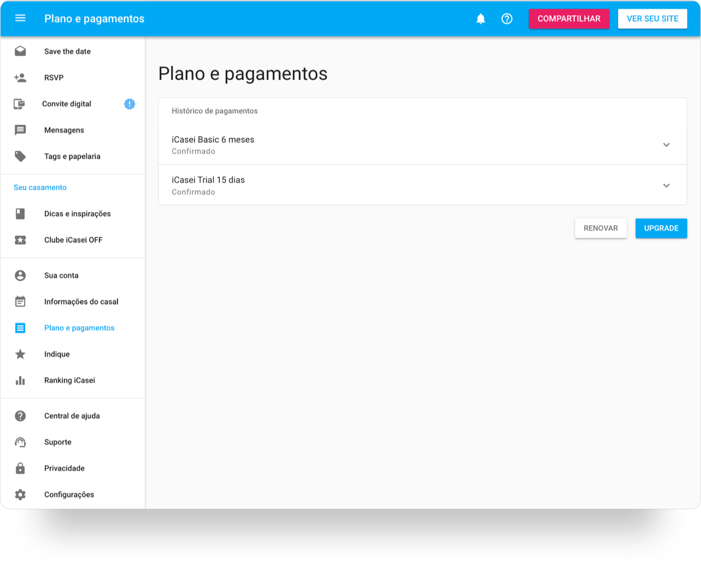Go to Suporte
701x564 pixels.
pos(73,442)
